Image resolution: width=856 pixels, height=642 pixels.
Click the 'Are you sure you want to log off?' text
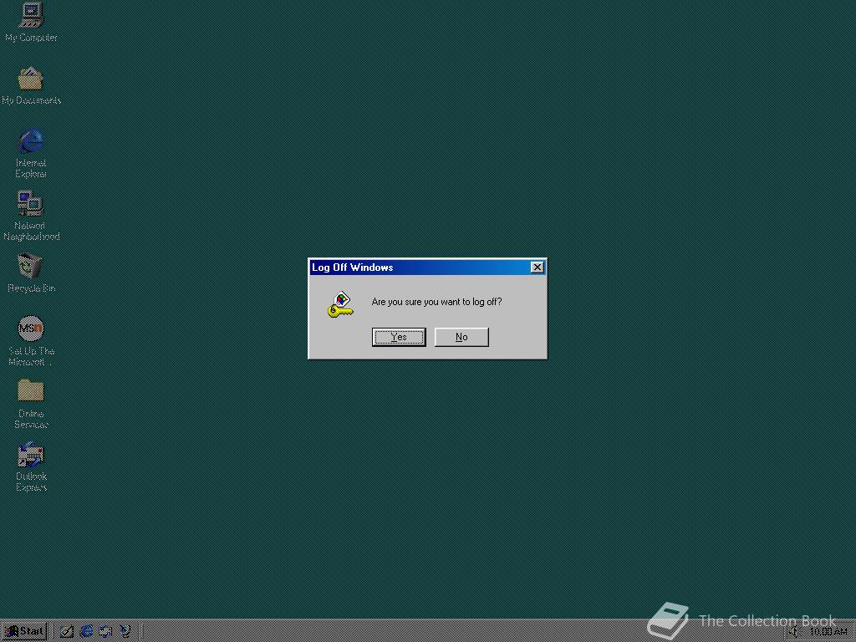coord(436,302)
